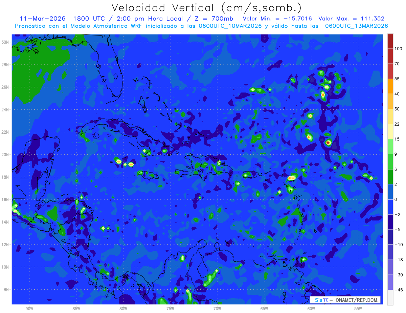Click the 12N latitude label
The image size is (406, 313).
coord(6,244)
